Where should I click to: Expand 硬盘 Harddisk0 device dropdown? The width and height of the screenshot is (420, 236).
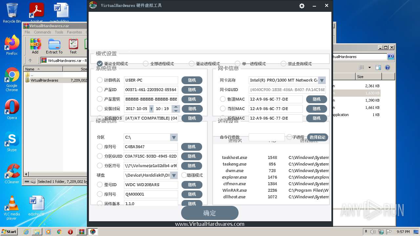click(x=174, y=175)
